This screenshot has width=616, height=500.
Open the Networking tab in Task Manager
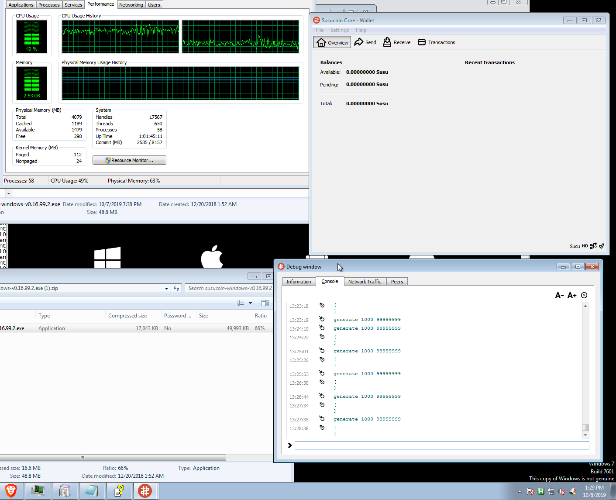tap(131, 5)
